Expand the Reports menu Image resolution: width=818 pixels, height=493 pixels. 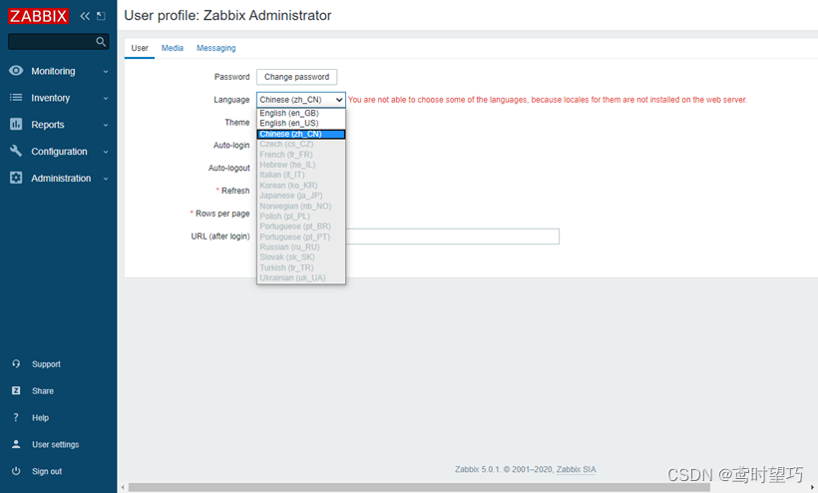pyautogui.click(x=106, y=125)
